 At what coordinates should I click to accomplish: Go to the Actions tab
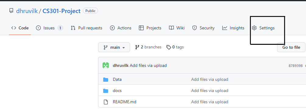pos(121,28)
